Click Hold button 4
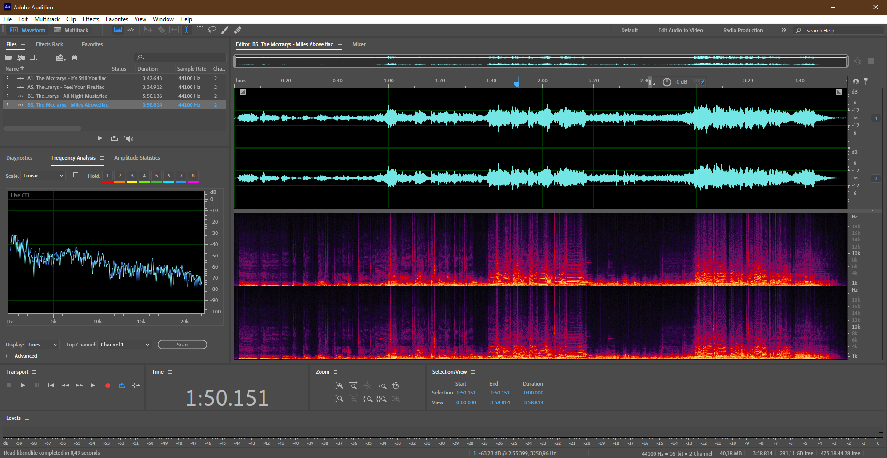 coord(144,176)
